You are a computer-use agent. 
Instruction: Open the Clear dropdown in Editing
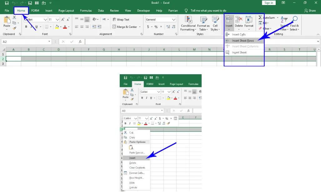[x=266, y=29]
